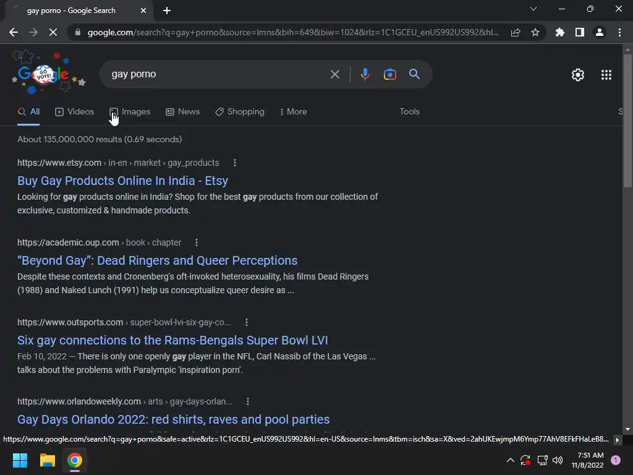This screenshot has height=475, width=633.
Task: Show hidden system tray icons
Action: click(x=510, y=460)
